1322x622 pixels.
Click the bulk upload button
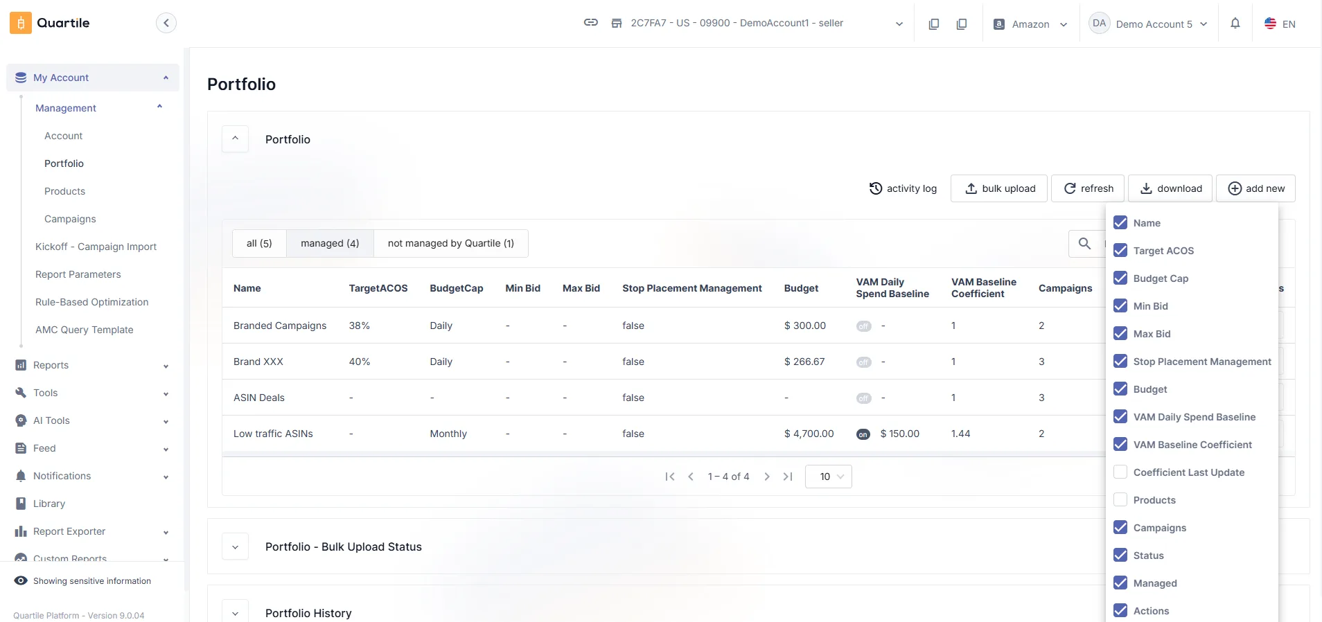(x=1000, y=188)
